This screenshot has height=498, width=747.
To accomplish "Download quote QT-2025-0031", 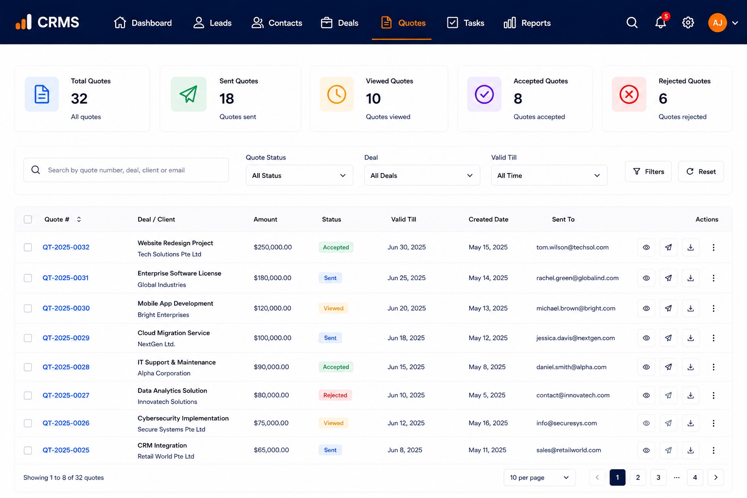I will [691, 278].
